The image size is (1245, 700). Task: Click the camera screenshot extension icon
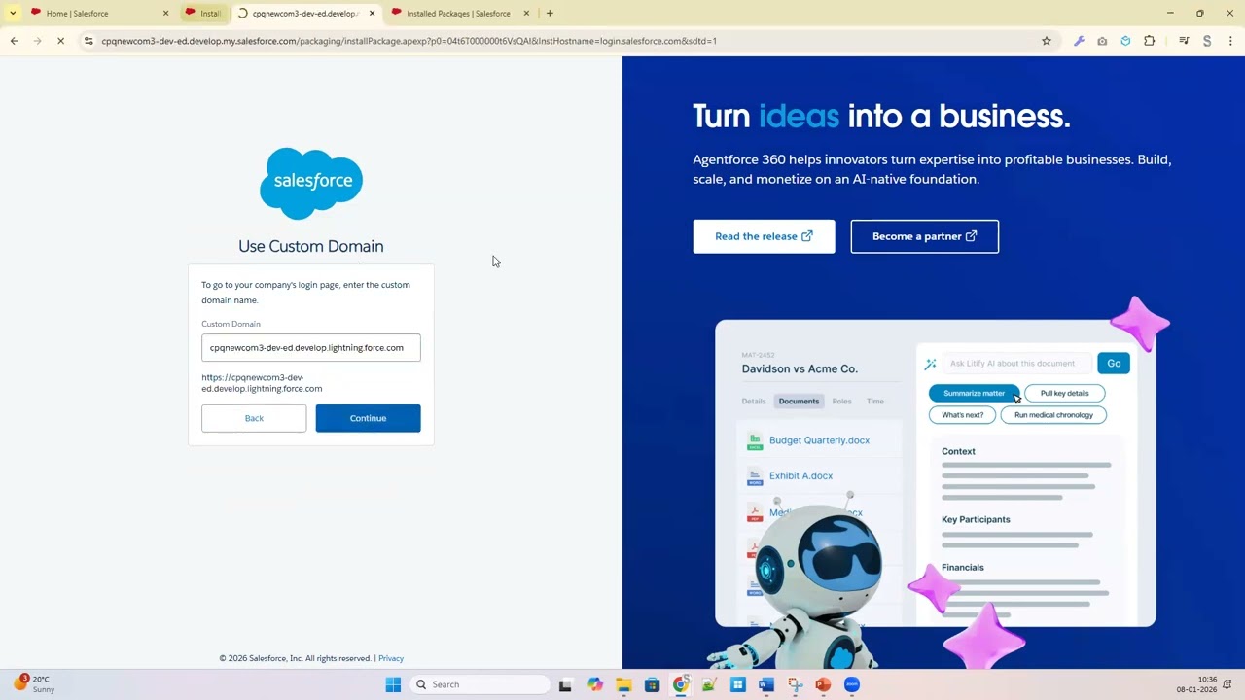[1102, 41]
